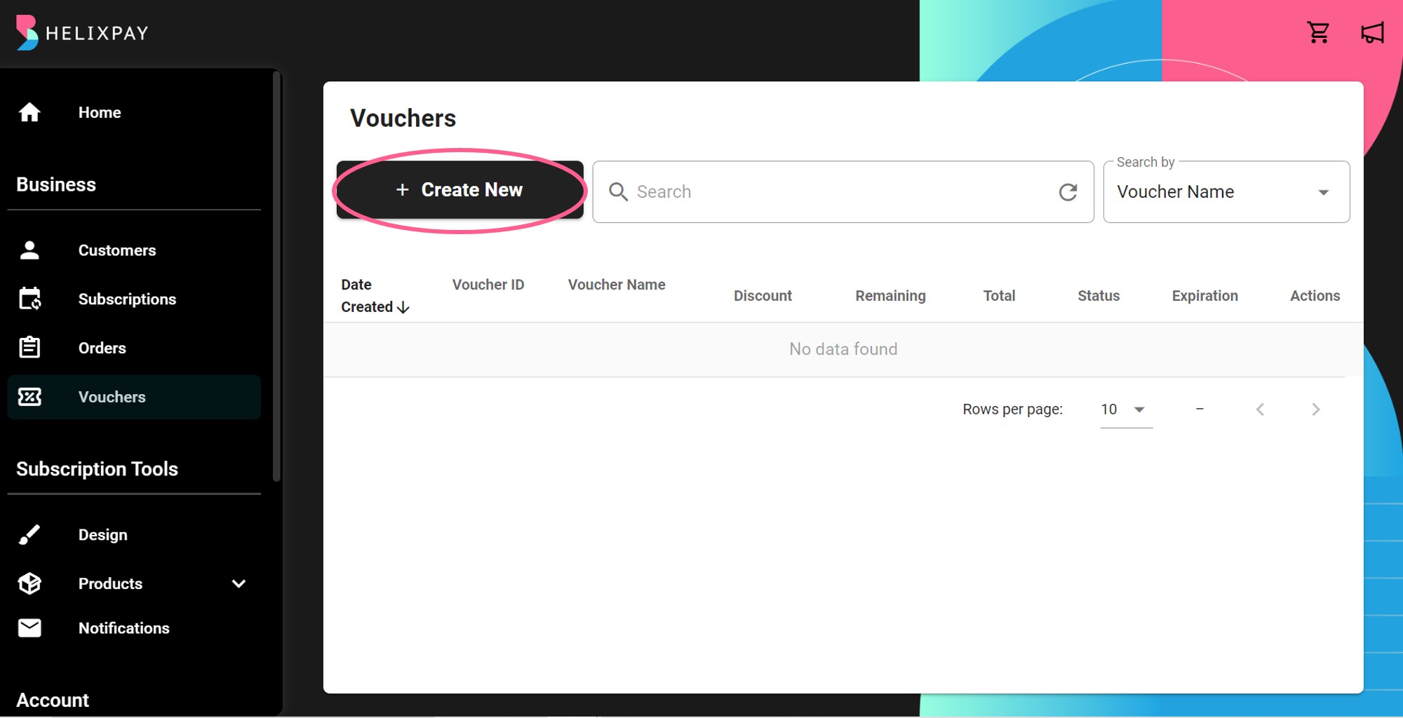Click the Products box icon
Image resolution: width=1403 pixels, height=718 pixels.
coord(29,583)
